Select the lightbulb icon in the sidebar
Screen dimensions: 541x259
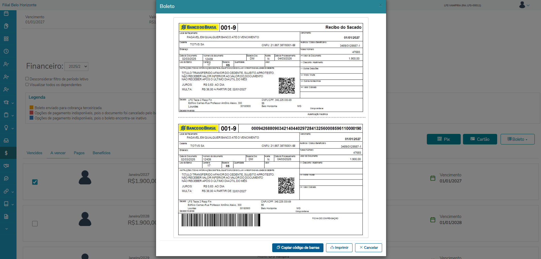(x=6, y=128)
